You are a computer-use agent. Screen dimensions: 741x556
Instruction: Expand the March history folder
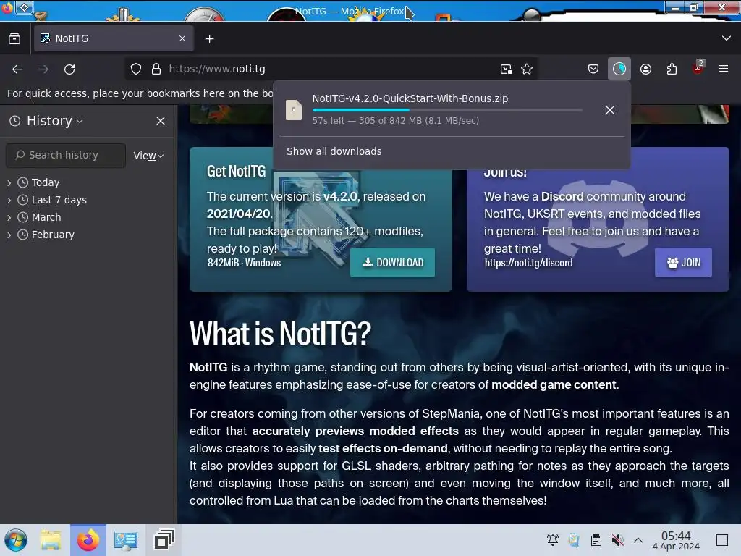click(9, 217)
